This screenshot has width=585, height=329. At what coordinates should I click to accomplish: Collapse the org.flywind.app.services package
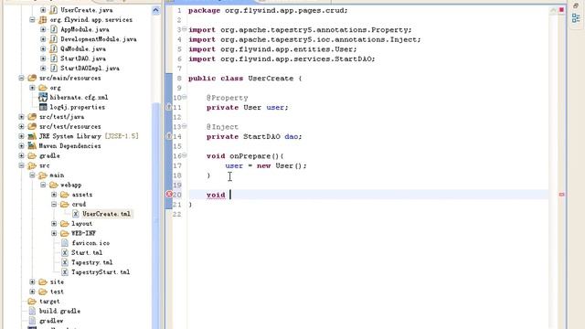32,20
